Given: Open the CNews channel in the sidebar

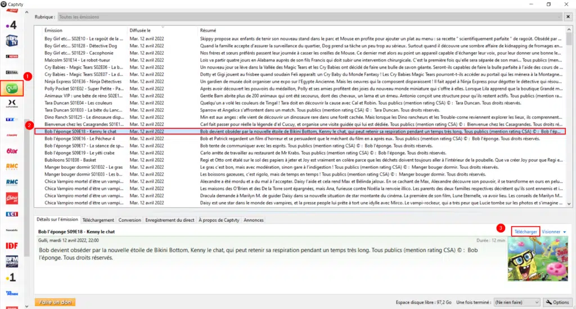Looking at the screenshot, I should (x=12, y=57).
